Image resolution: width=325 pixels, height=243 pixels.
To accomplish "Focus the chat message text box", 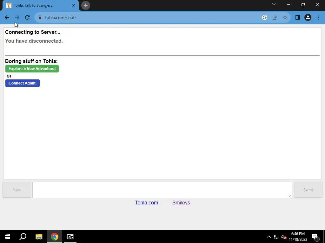I will pos(162,190).
